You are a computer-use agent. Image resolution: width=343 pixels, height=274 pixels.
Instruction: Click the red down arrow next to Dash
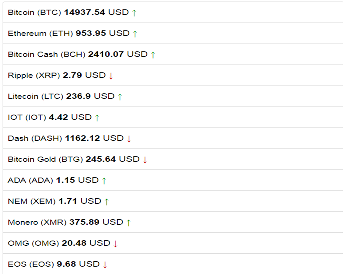(x=129, y=139)
